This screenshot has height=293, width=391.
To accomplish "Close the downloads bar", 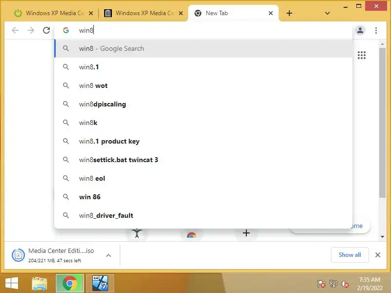I will [378, 255].
